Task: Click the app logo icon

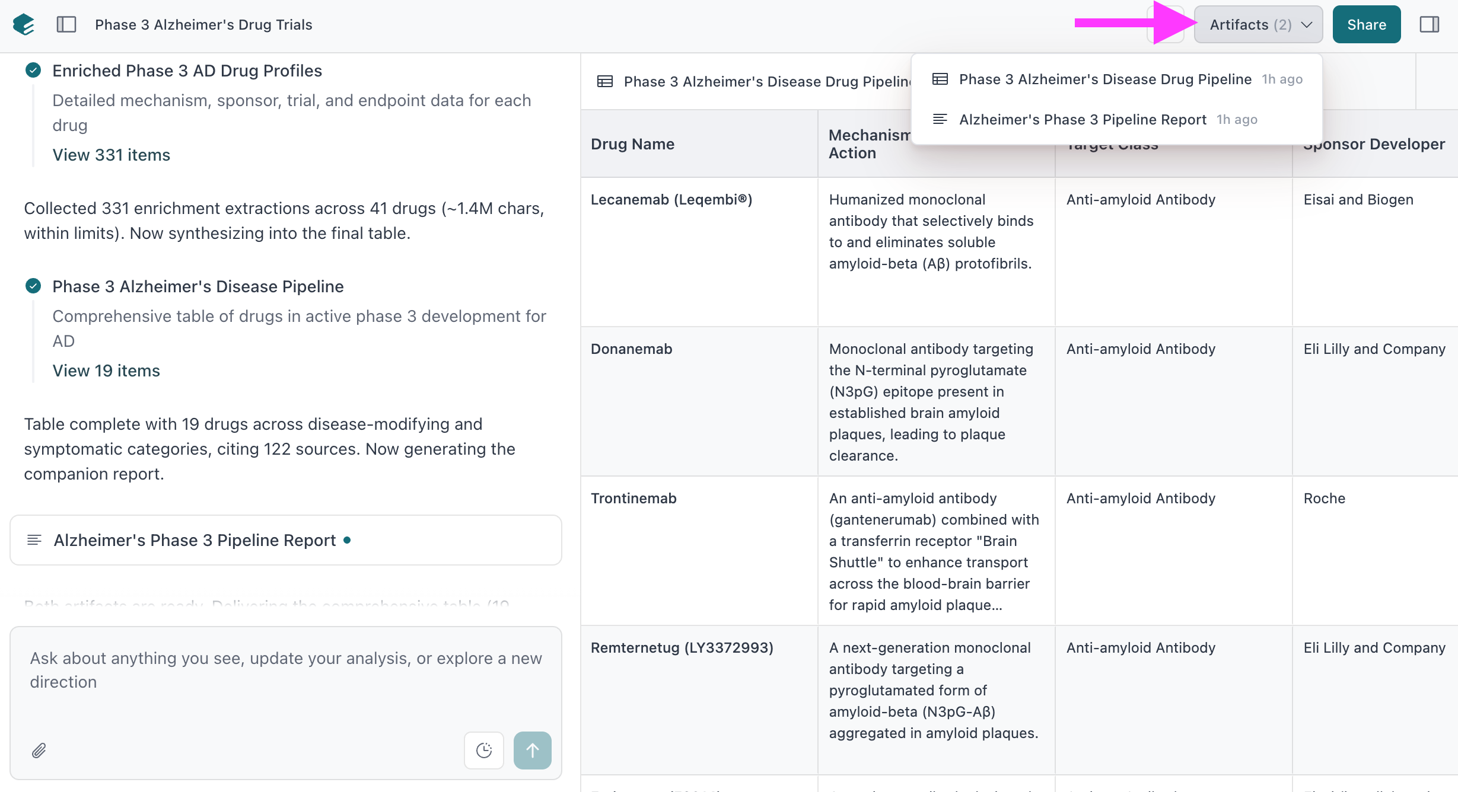Action: tap(24, 25)
